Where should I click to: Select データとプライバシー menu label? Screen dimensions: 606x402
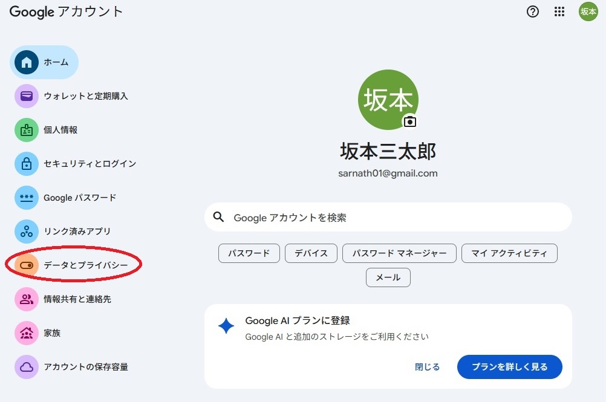pyautogui.click(x=86, y=265)
